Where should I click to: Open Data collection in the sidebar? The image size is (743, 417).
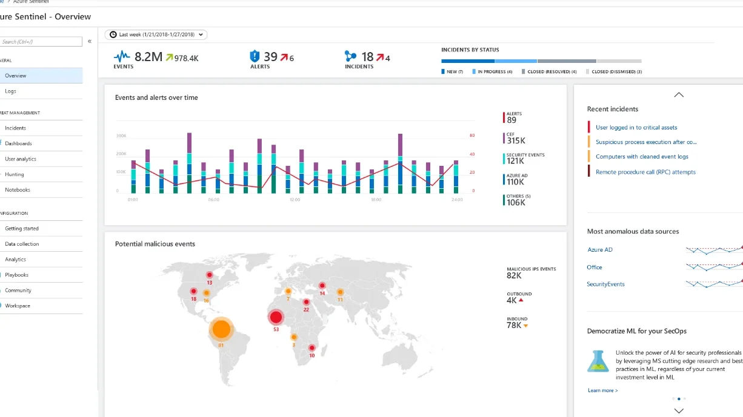(41, 244)
